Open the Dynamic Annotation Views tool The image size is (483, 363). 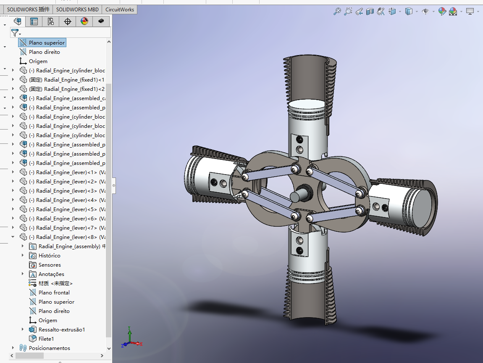tap(381, 12)
